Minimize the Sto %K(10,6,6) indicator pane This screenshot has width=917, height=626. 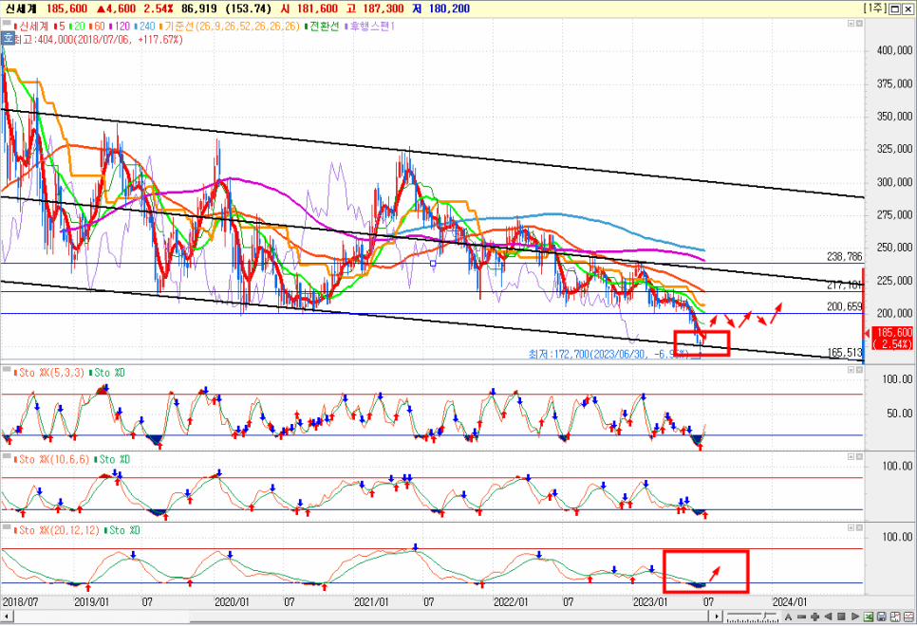851,457
